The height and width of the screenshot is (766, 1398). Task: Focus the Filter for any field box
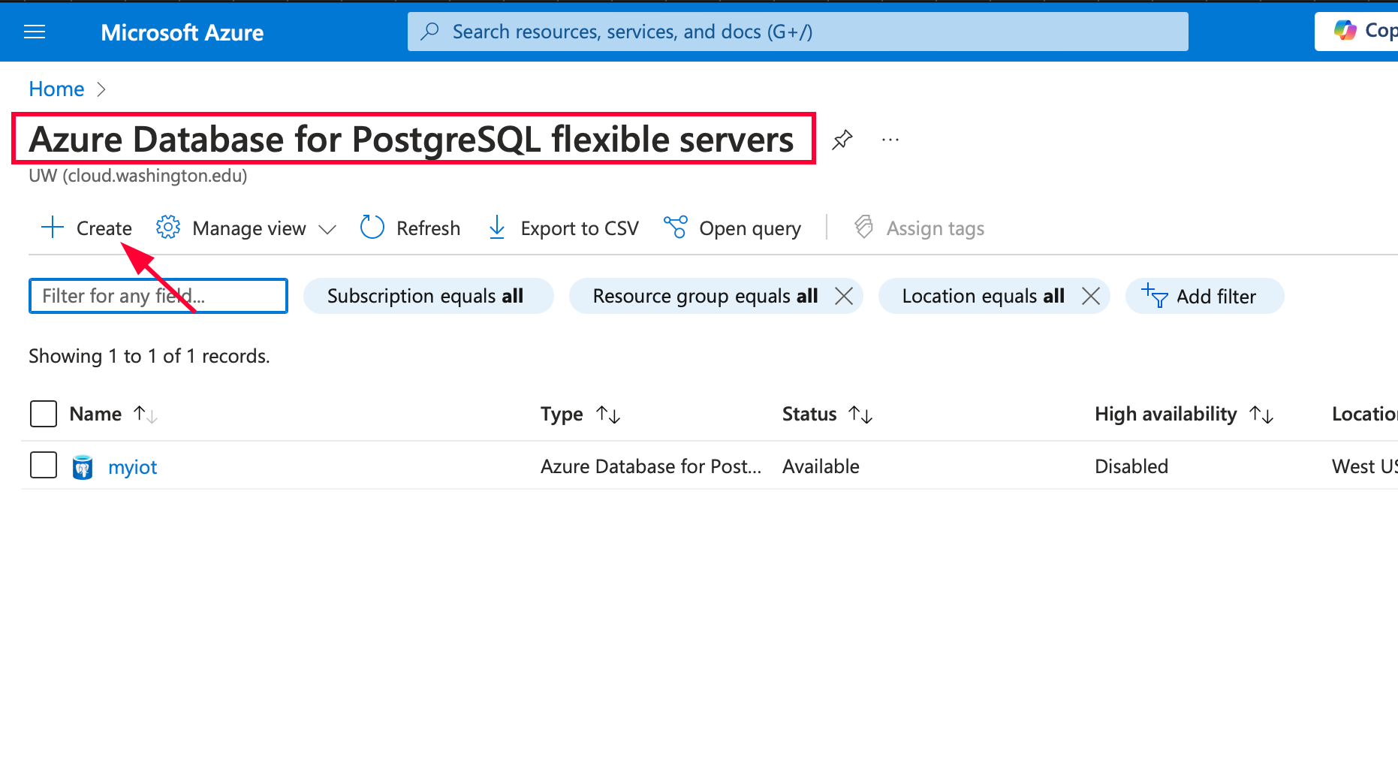pos(158,296)
